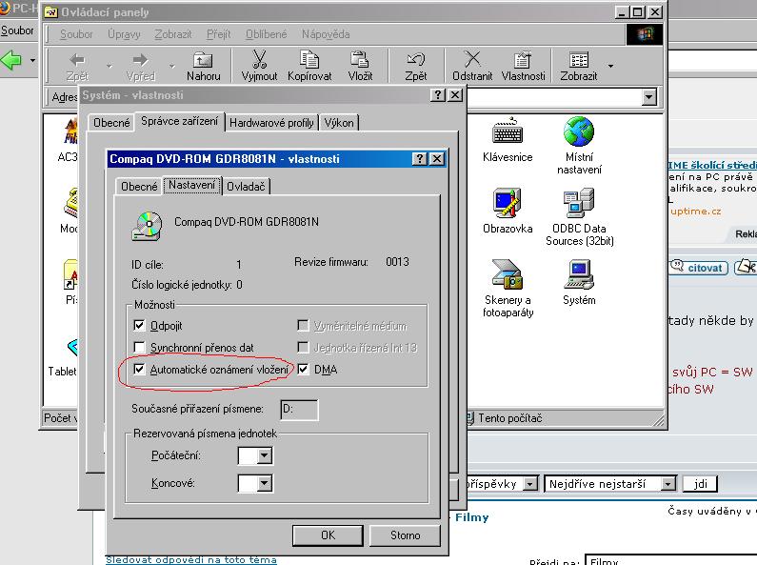The width and height of the screenshot is (757, 565).
Task: Click the Současné přiřazení písmene field showing D:
Action: pos(299,410)
